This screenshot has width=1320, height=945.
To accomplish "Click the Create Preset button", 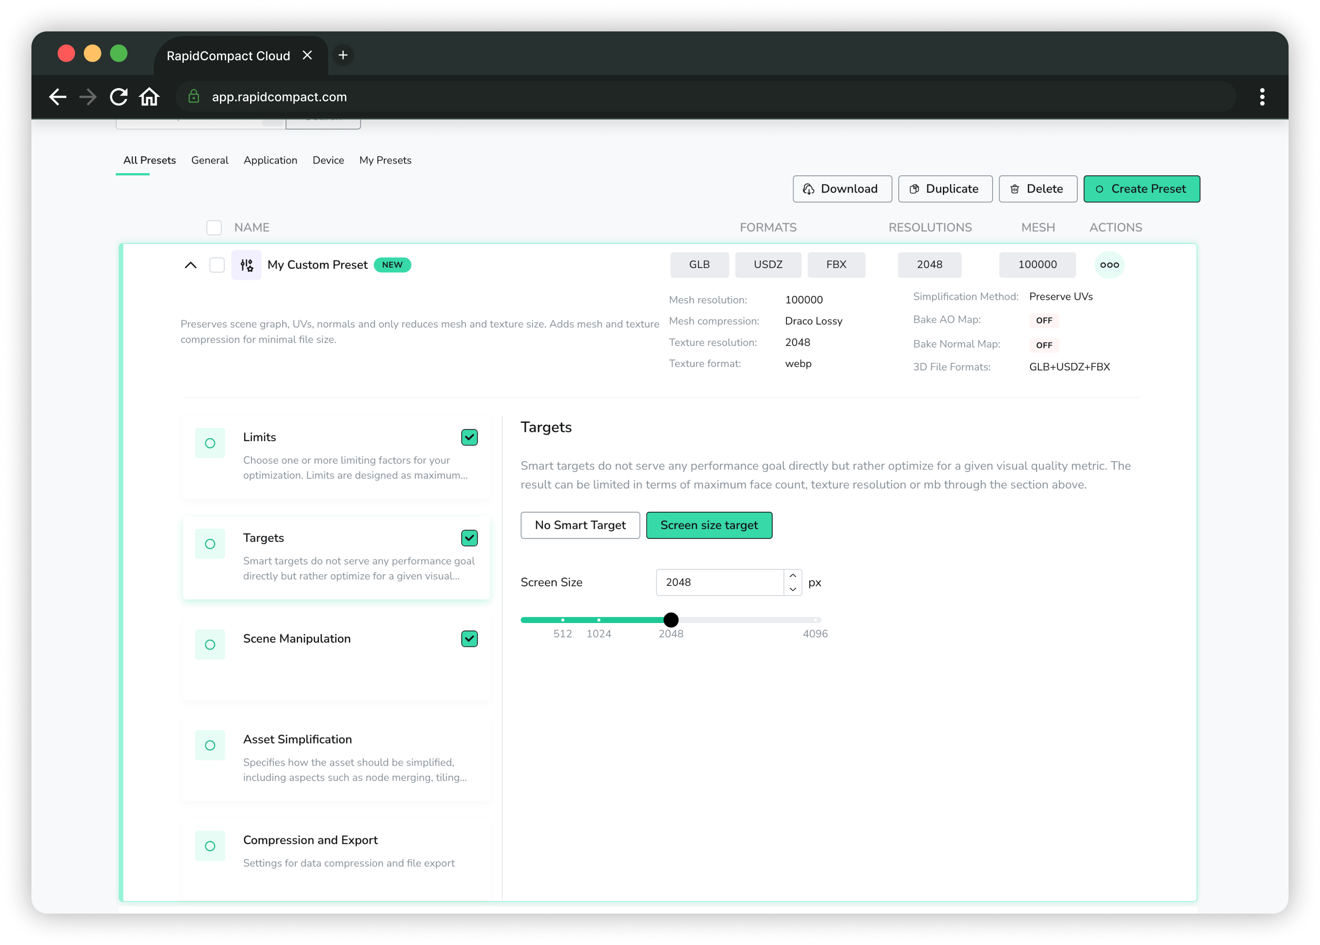I will 1141,189.
